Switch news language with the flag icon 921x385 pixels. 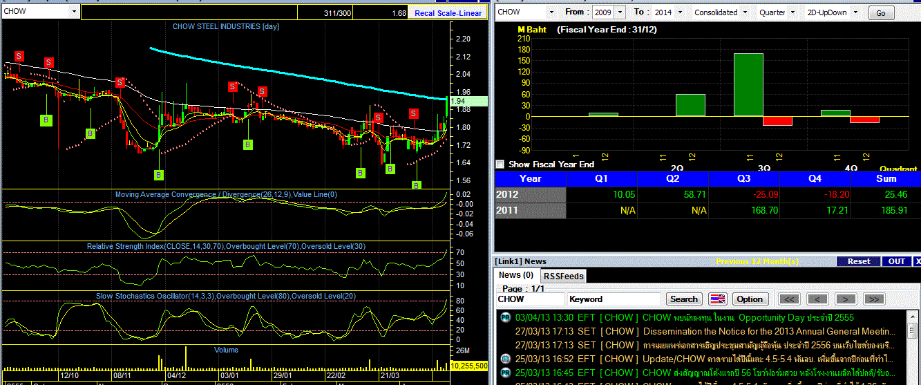719,299
